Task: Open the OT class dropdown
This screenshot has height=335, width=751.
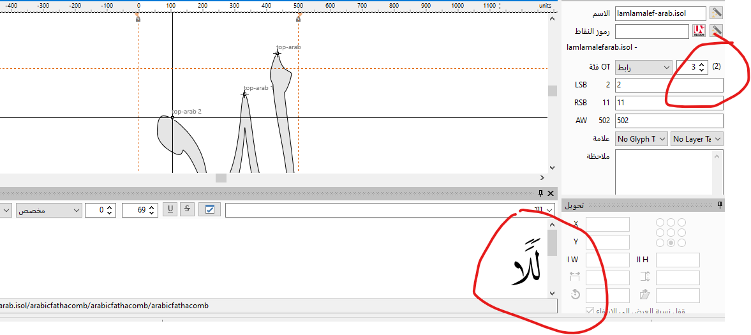Action: [x=643, y=67]
